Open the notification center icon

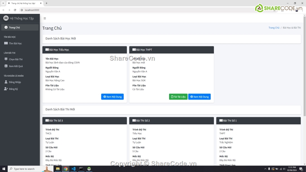coord(301,169)
